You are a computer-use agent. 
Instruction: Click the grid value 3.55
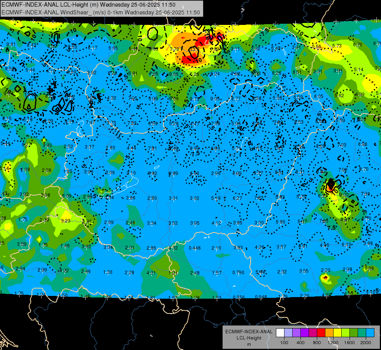pos(304,271)
